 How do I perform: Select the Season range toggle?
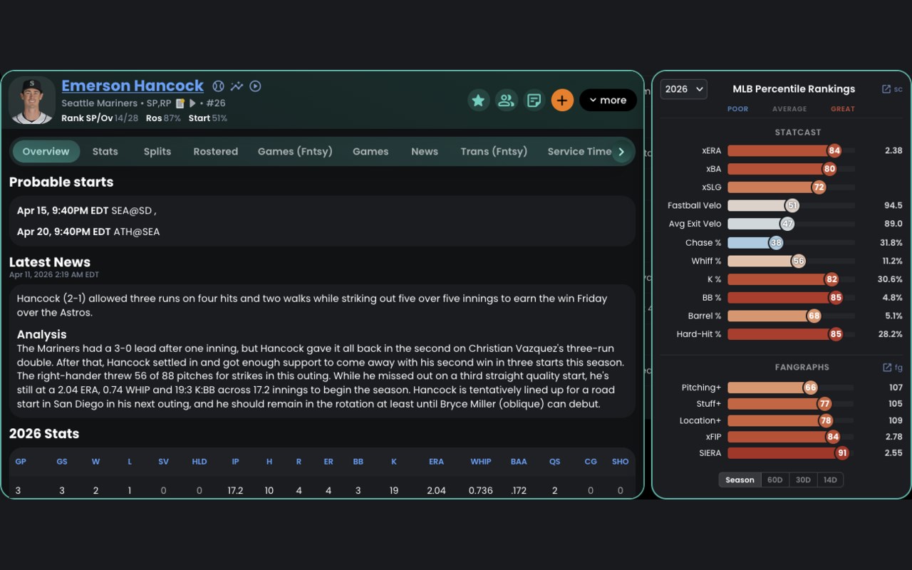[x=740, y=480]
